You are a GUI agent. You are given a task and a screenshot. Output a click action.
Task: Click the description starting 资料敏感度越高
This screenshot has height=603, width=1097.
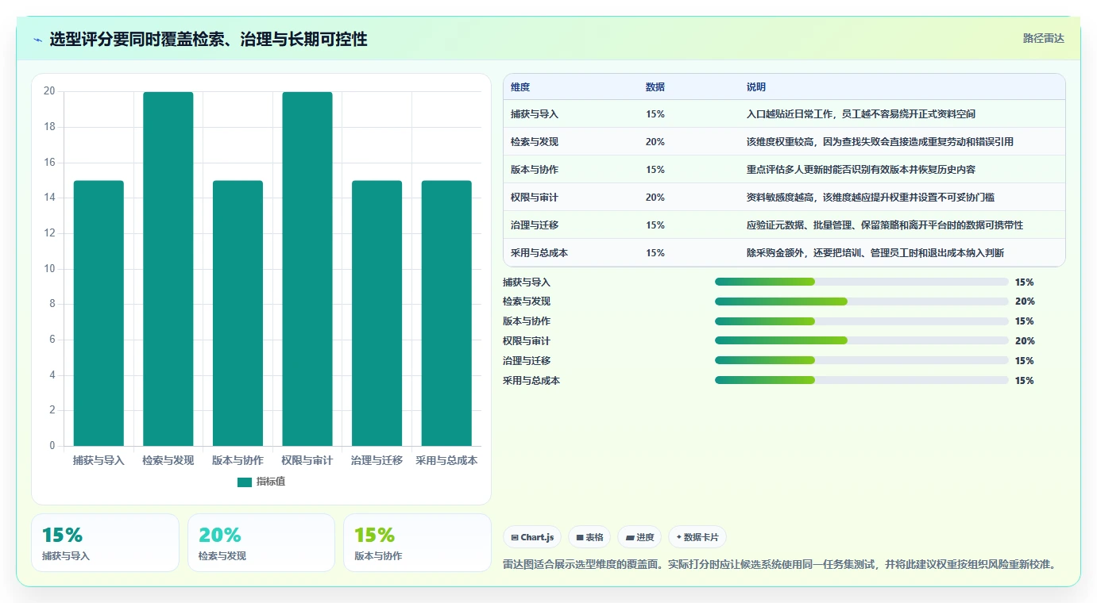point(871,198)
